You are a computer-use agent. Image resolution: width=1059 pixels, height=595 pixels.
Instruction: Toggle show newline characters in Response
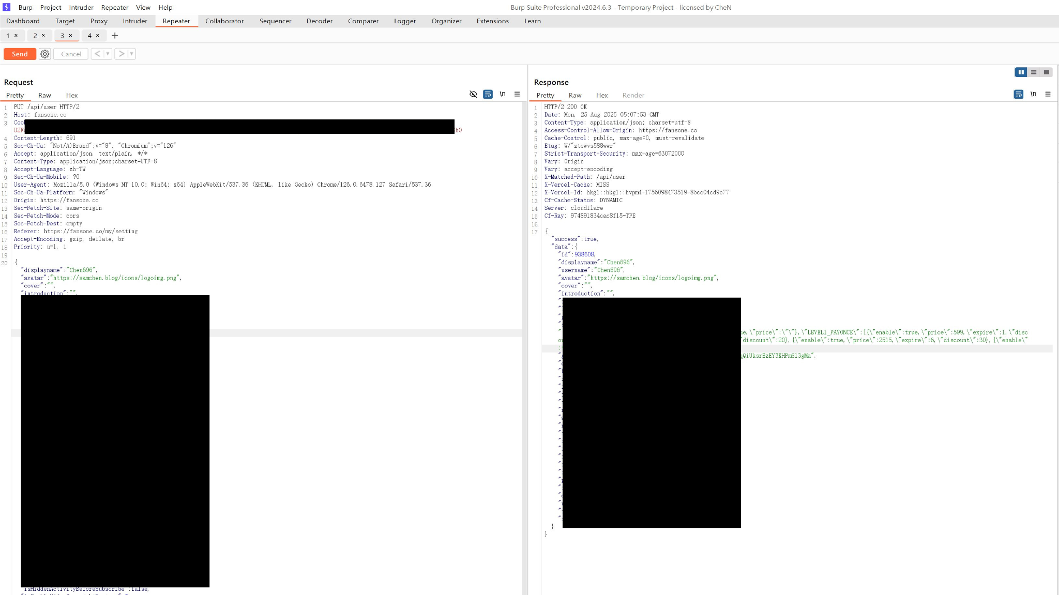[x=1033, y=94]
